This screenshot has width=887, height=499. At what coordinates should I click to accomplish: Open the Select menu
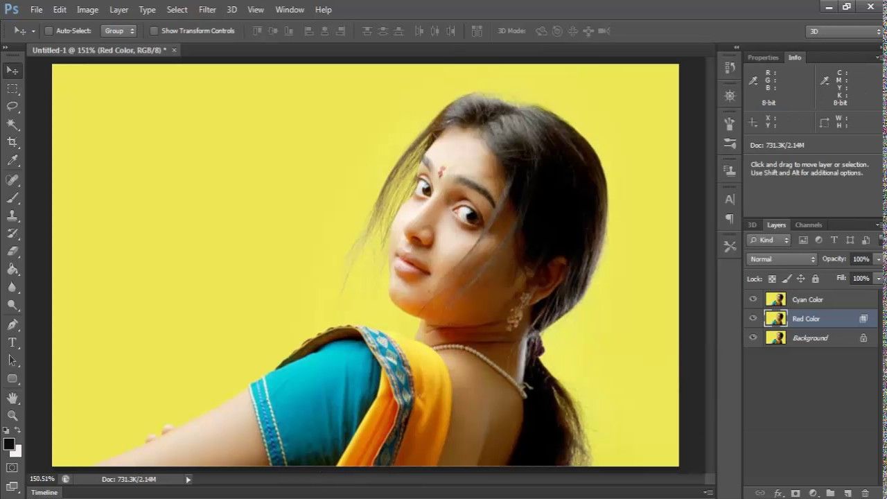click(x=177, y=10)
